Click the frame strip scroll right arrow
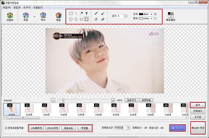 [186, 118]
